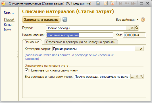Choose Вид расходов via ellipsis button
Screen dimensions: 152x103
pyautogui.click(x=133, y=77)
